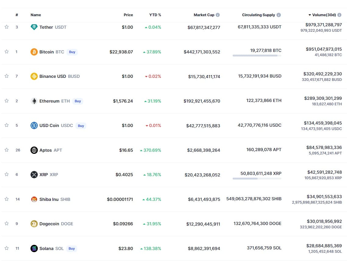347x261 pixels.
Task: Click the Dogecoin coin logo icon
Action: [34, 224]
